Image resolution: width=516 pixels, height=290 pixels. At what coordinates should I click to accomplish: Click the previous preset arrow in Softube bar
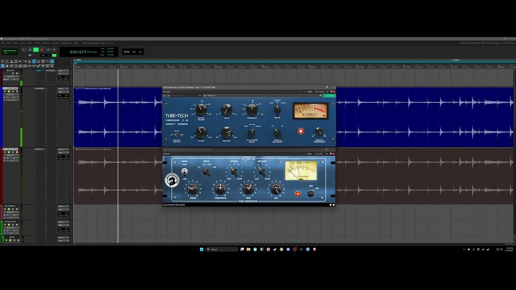[x=164, y=95]
